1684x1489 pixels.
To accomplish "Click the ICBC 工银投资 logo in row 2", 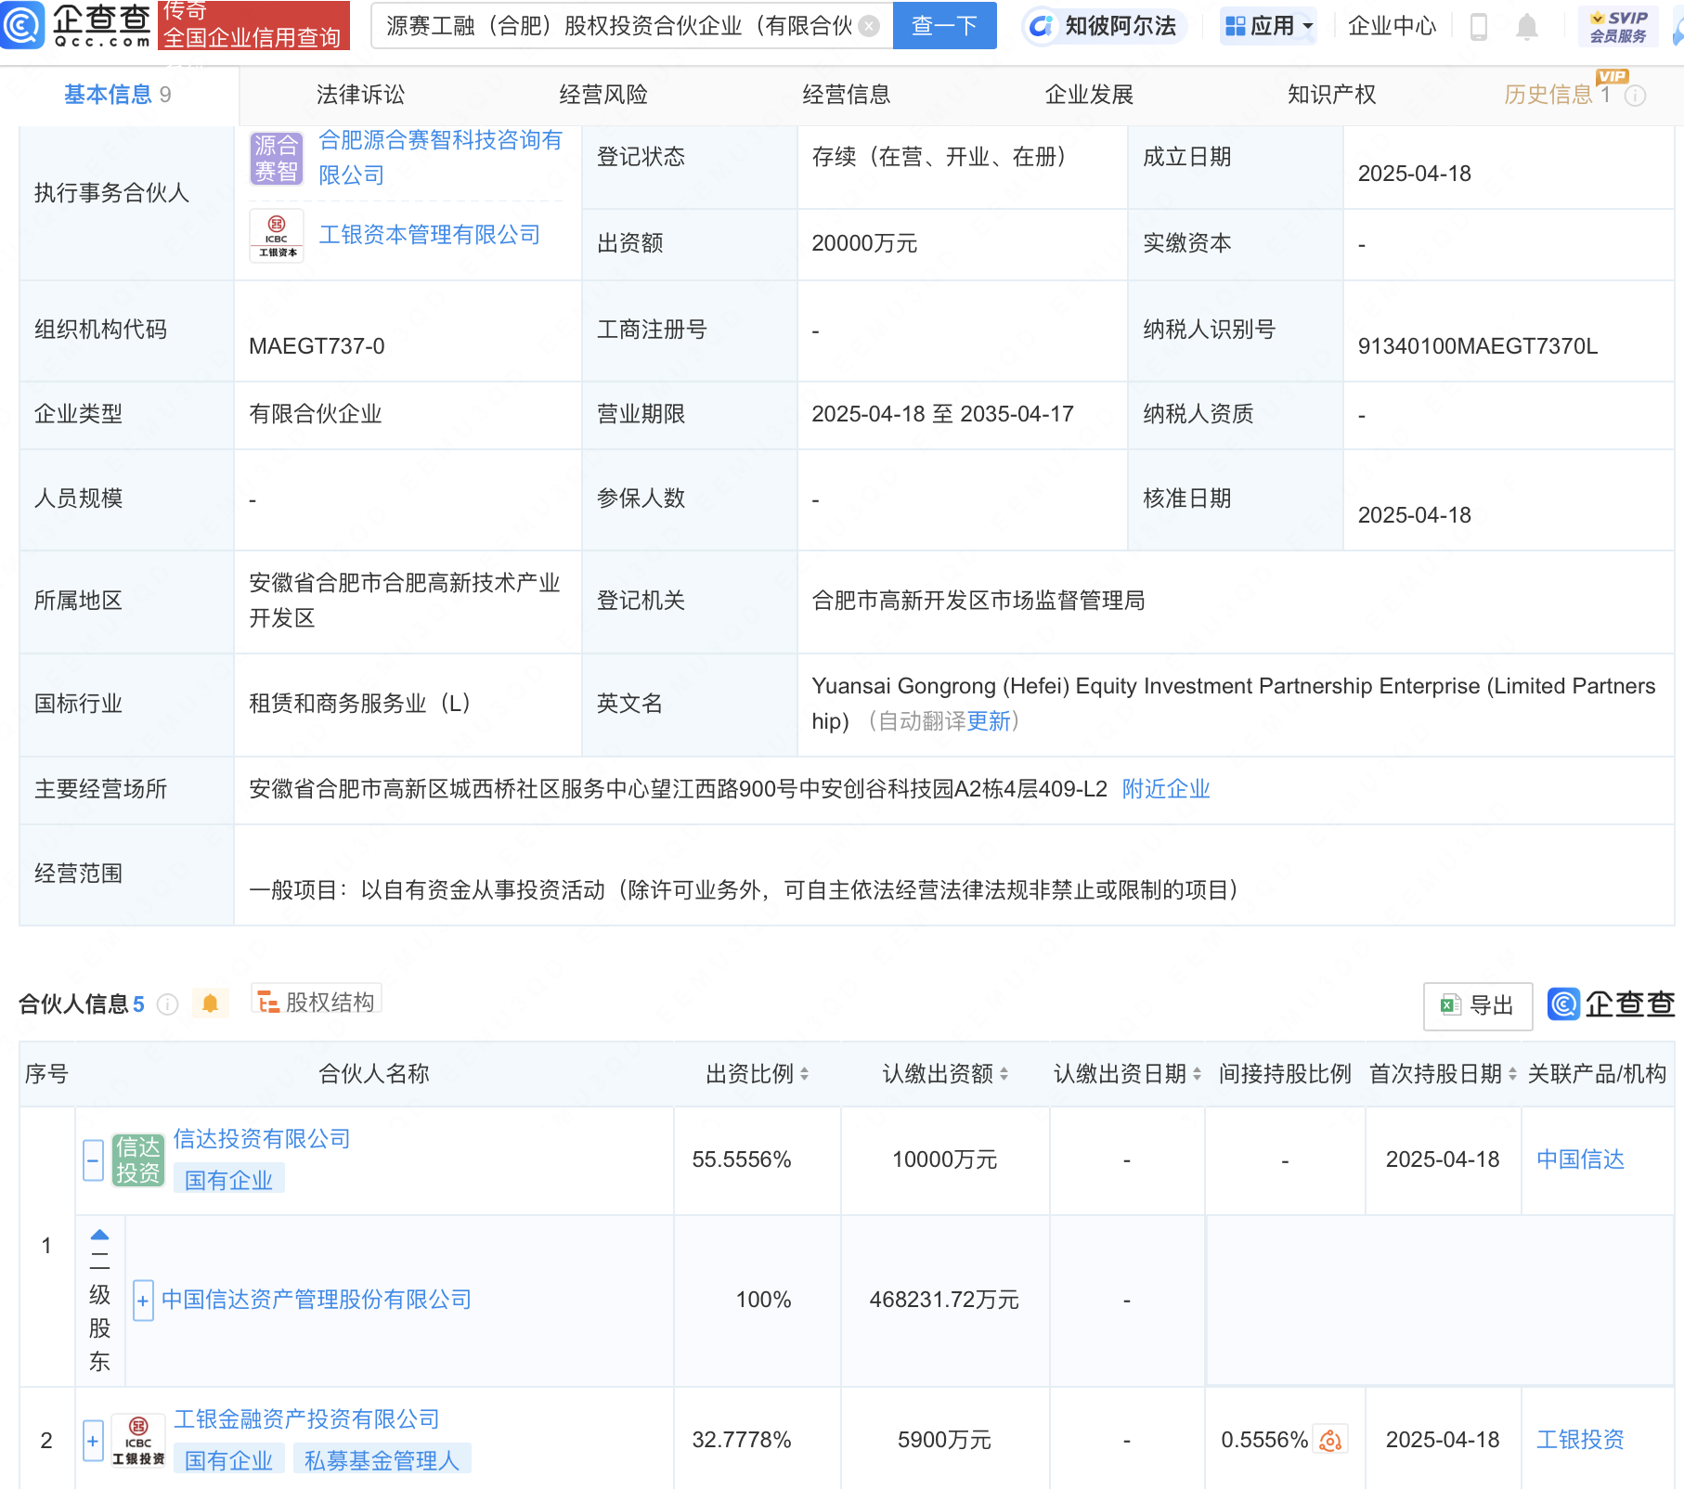I will (137, 1441).
